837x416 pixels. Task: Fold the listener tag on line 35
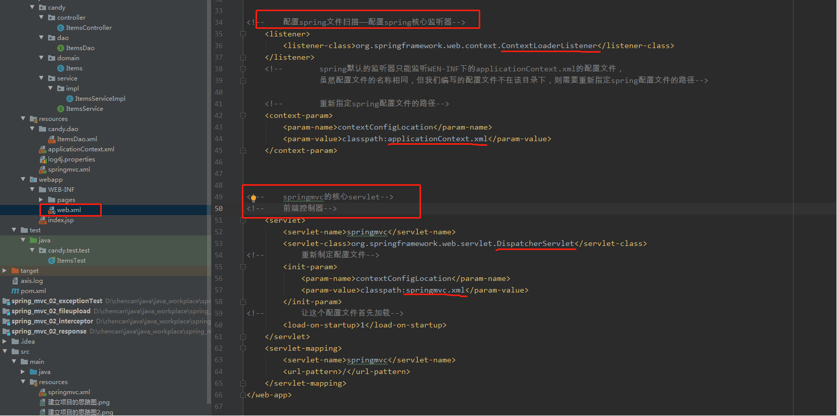pyautogui.click(x=243, y=34)
